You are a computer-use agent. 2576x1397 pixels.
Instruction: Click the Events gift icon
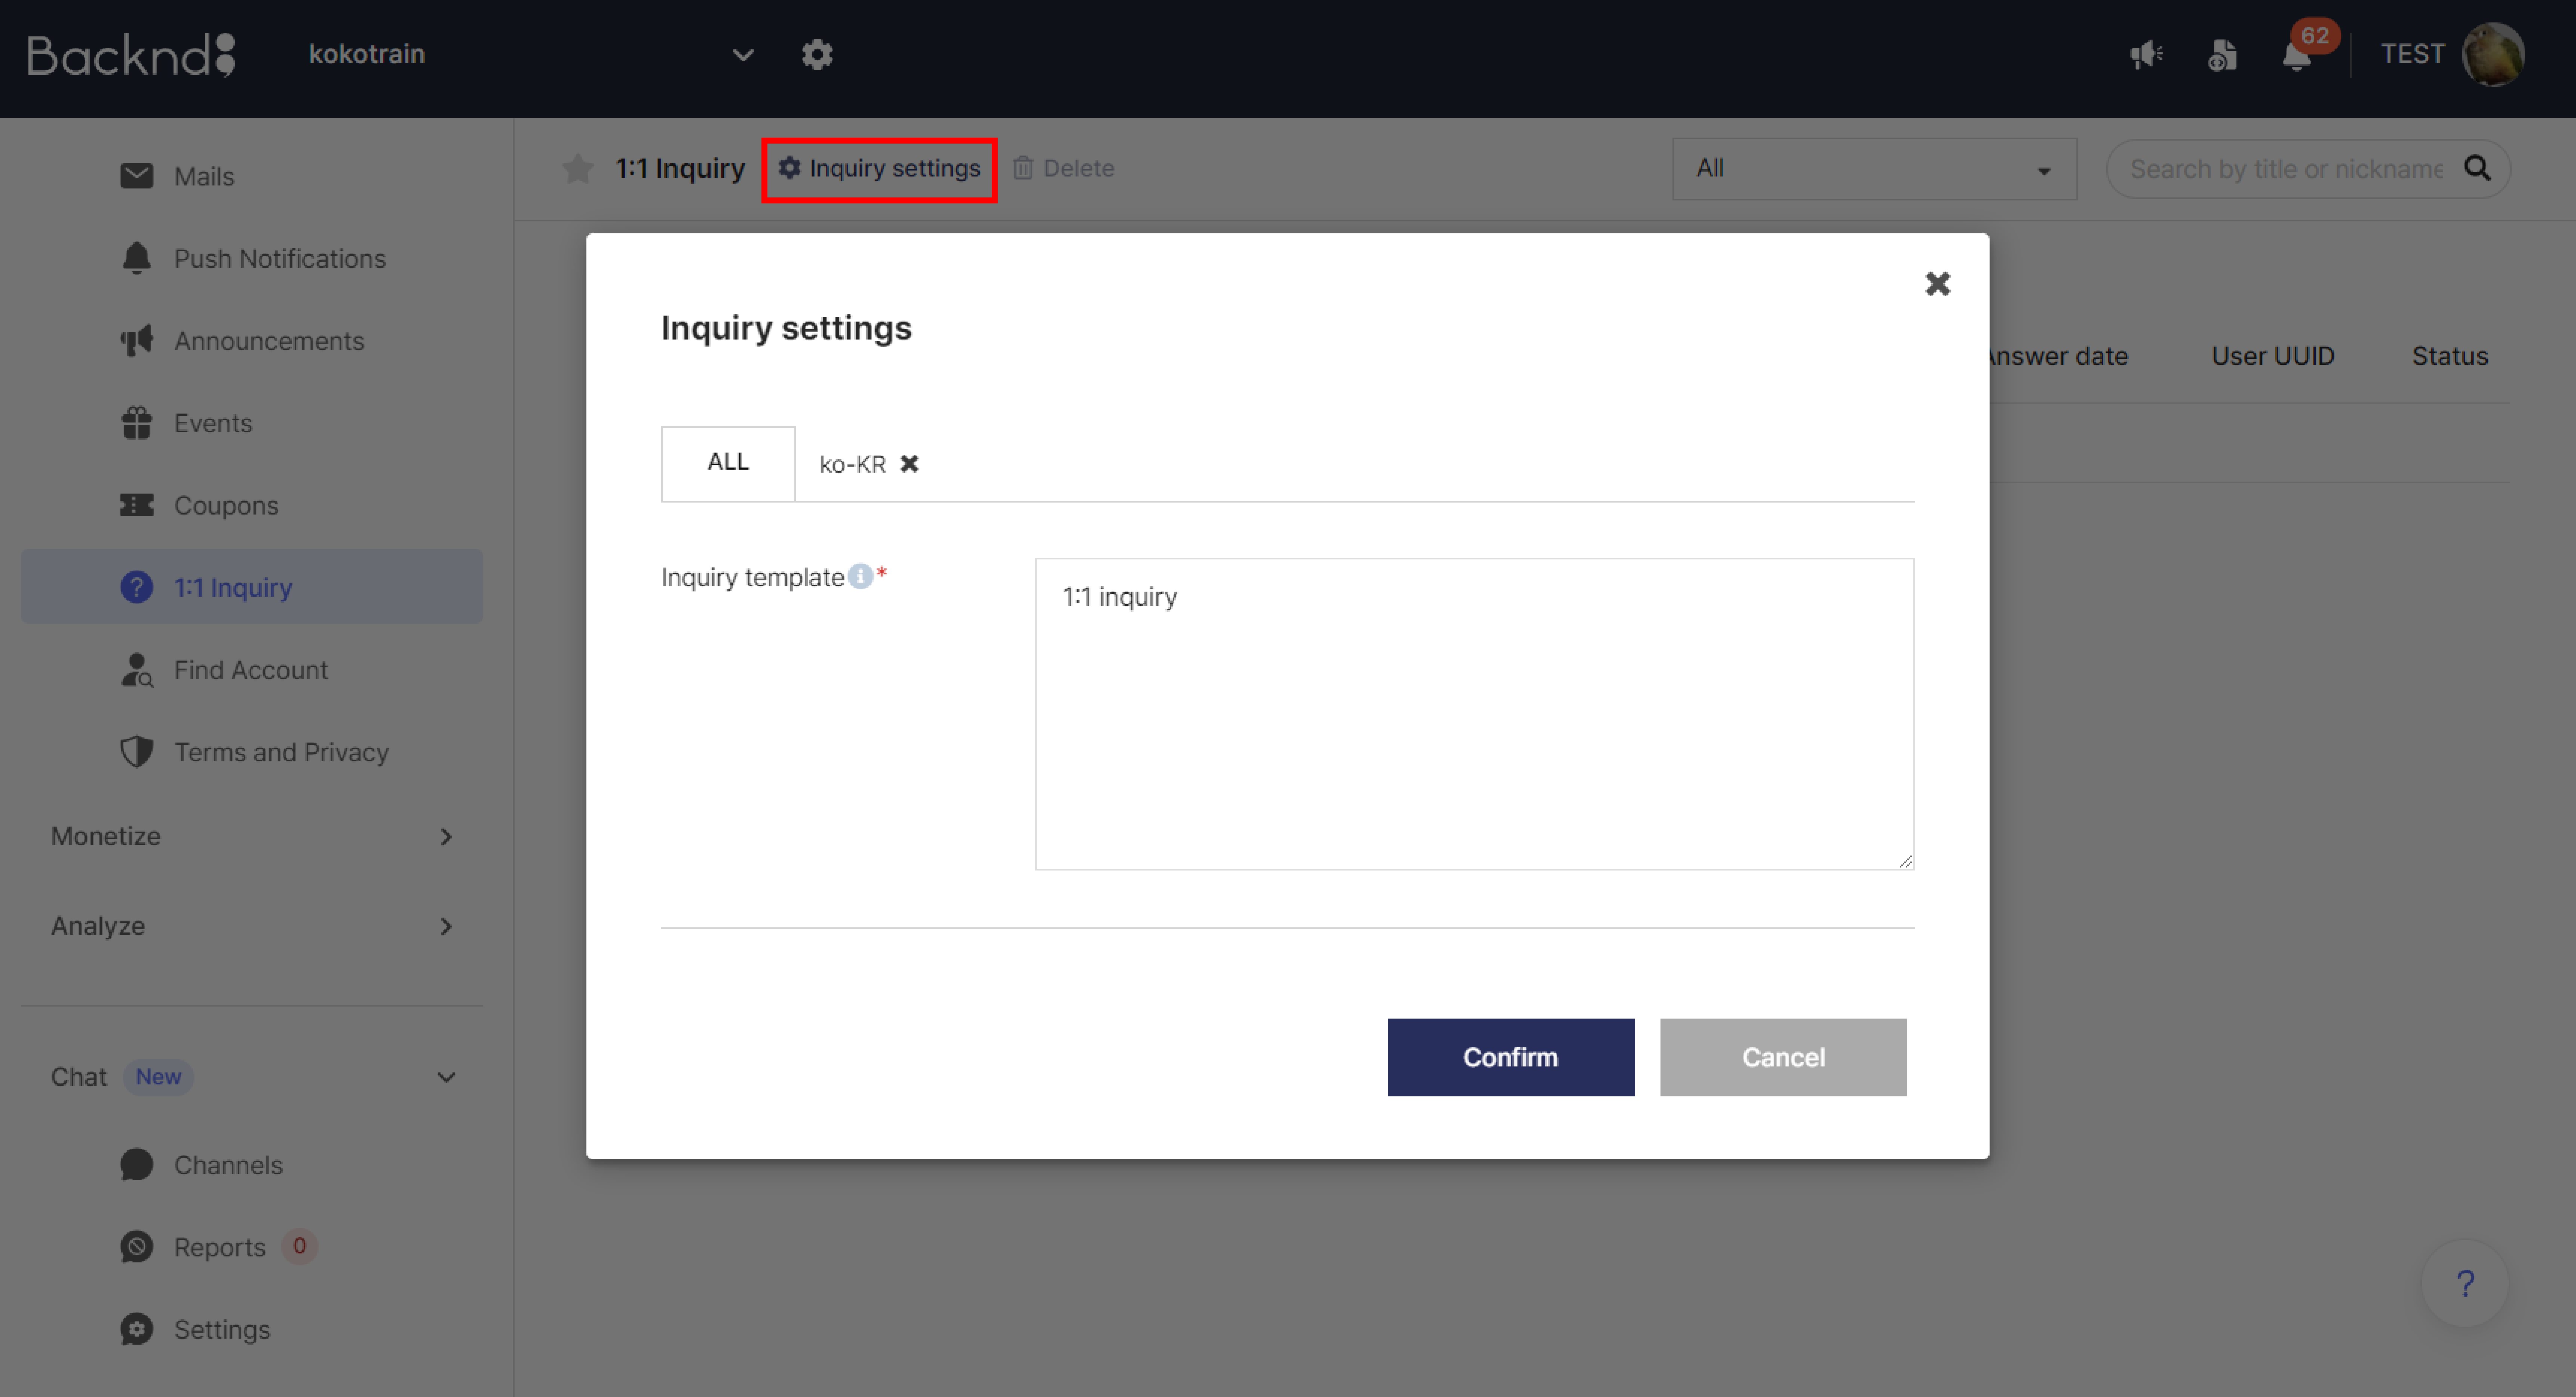136,423
